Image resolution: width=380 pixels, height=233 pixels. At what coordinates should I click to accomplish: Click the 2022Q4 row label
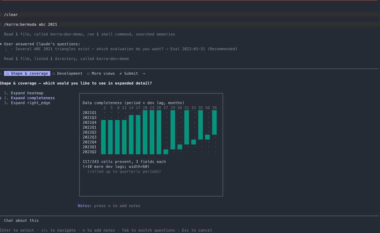[x=90, y=142]
